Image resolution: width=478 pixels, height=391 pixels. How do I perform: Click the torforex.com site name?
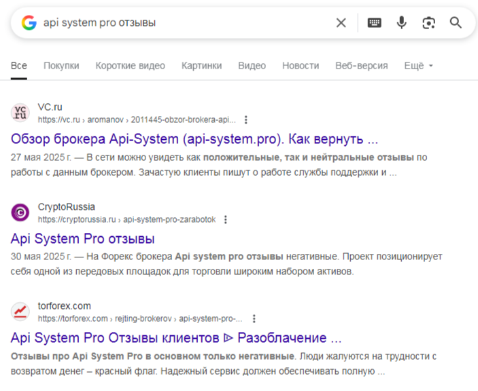(65, 306)
